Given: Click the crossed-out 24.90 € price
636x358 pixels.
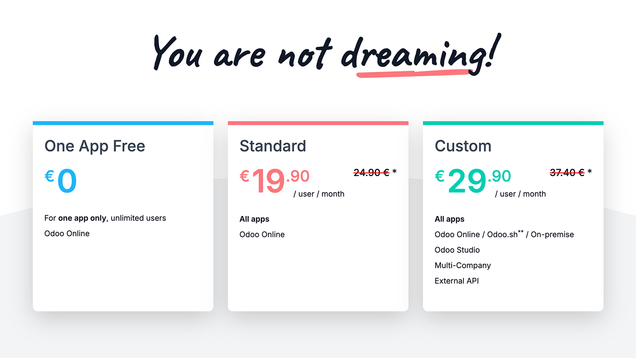Looking at the screenshot, I should tap(371, 172).
